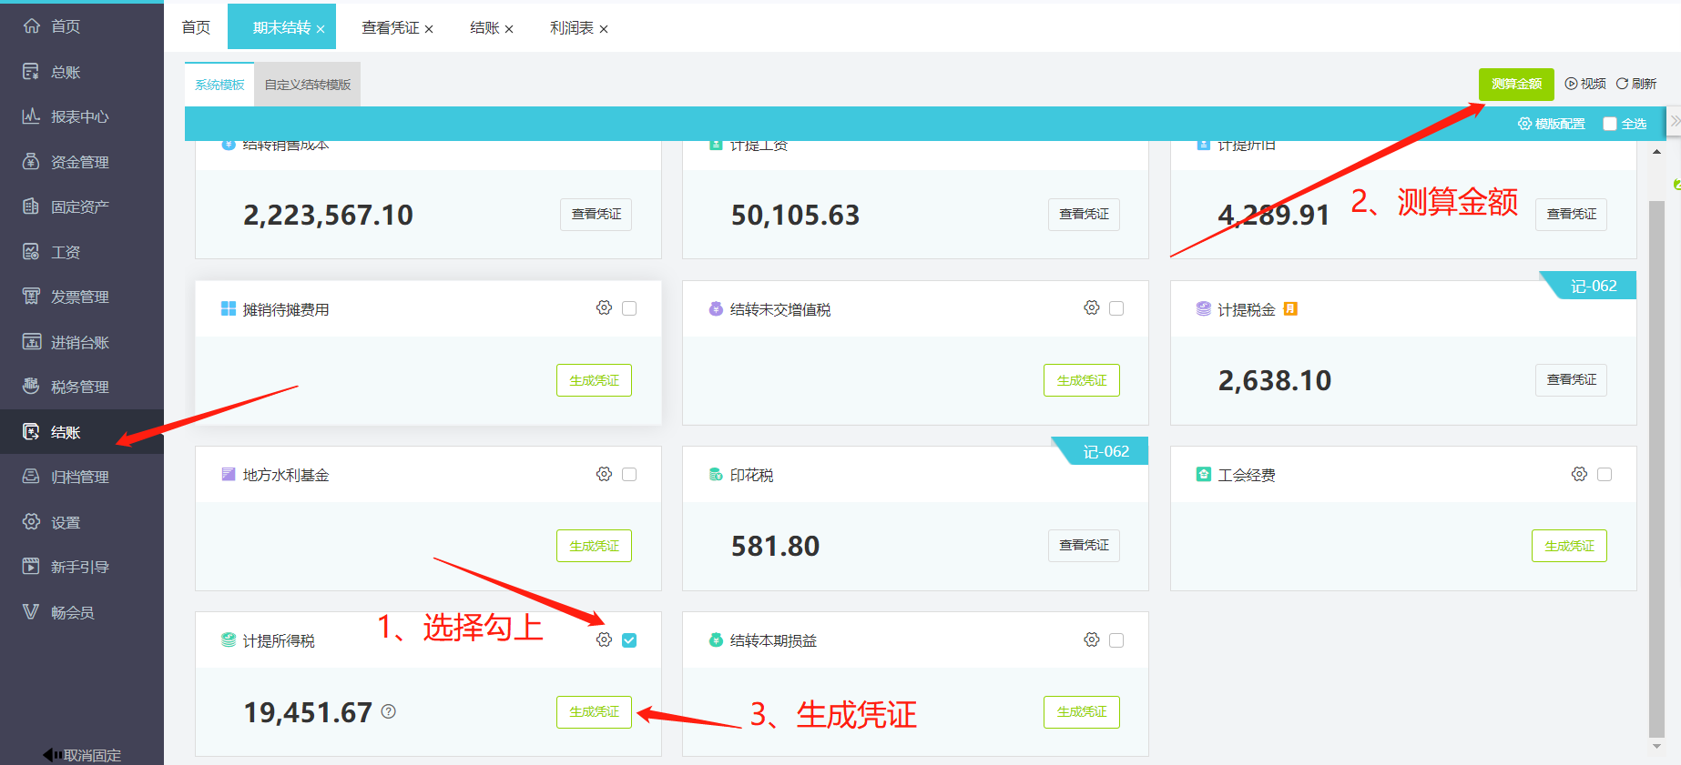The image size is (1681, 765).
Task: Switch to the 首页 top tab
Action: click(196, 27)
